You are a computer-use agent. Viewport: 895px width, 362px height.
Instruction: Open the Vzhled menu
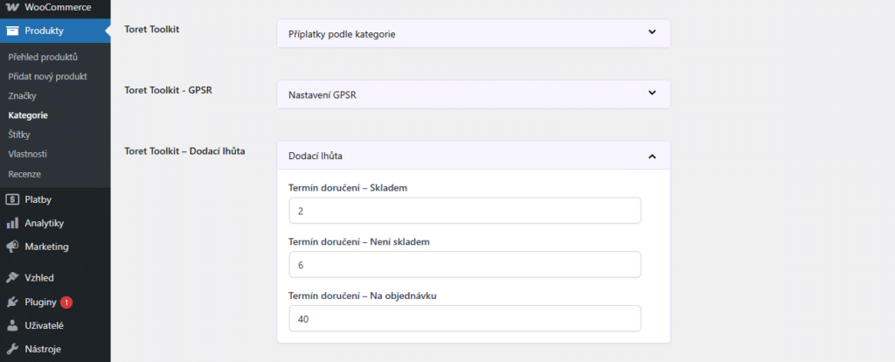(x=55, y=278)
